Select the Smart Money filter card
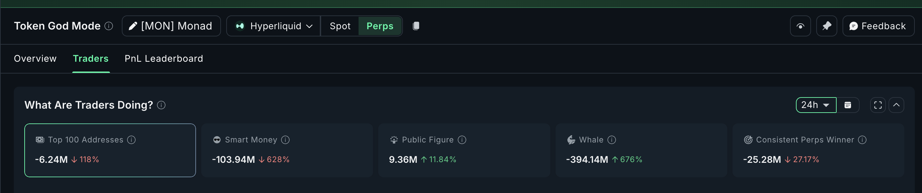Viewport: 922px width, 193px height. (287, 150)
